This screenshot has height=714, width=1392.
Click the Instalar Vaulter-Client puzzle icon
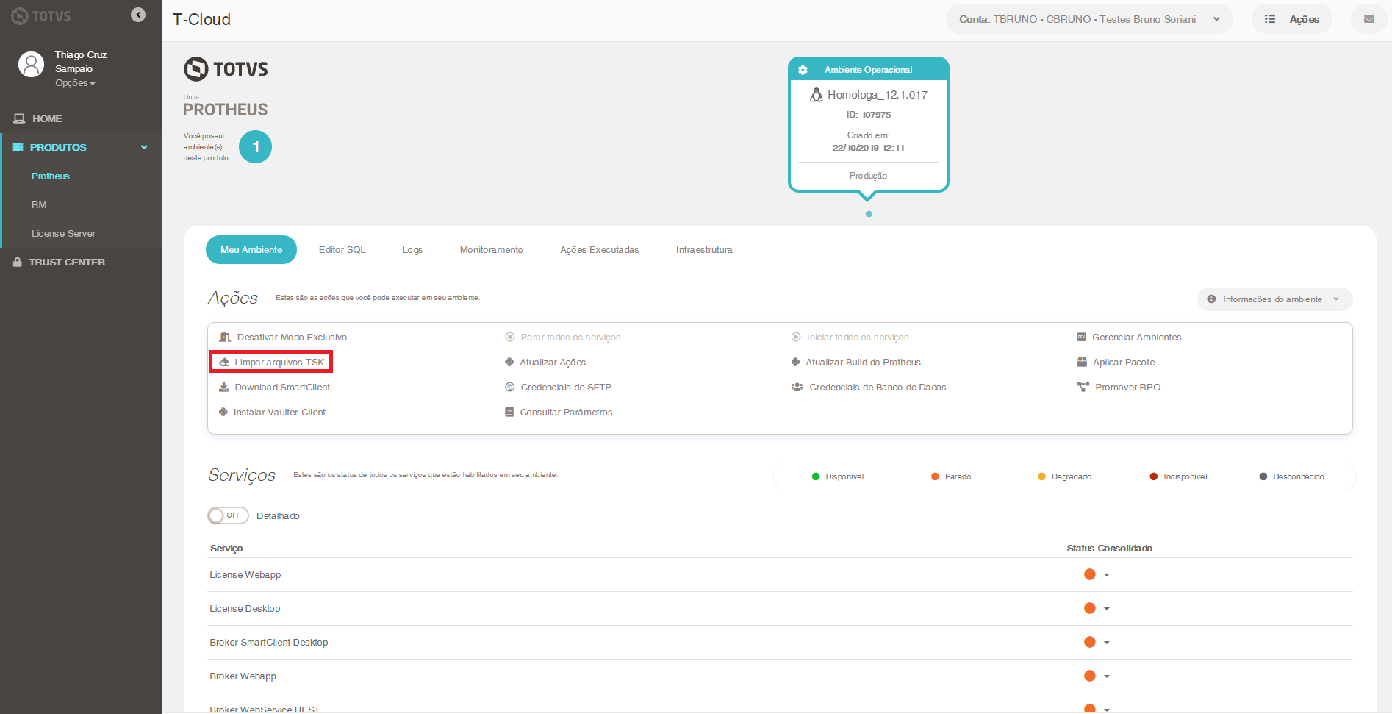point(223,413)
